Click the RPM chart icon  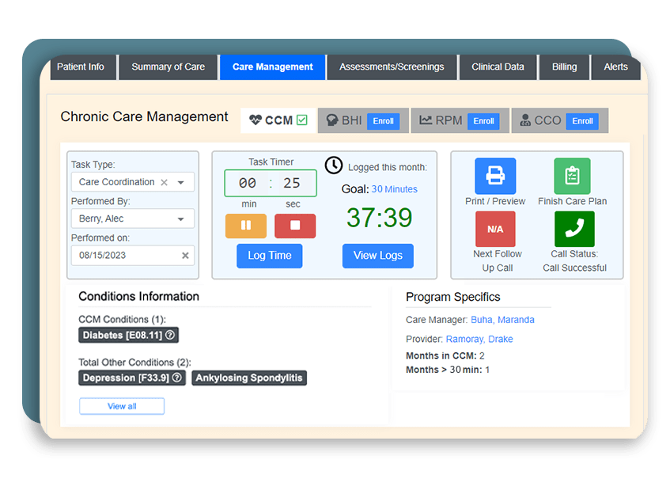[x=428, y=120]
